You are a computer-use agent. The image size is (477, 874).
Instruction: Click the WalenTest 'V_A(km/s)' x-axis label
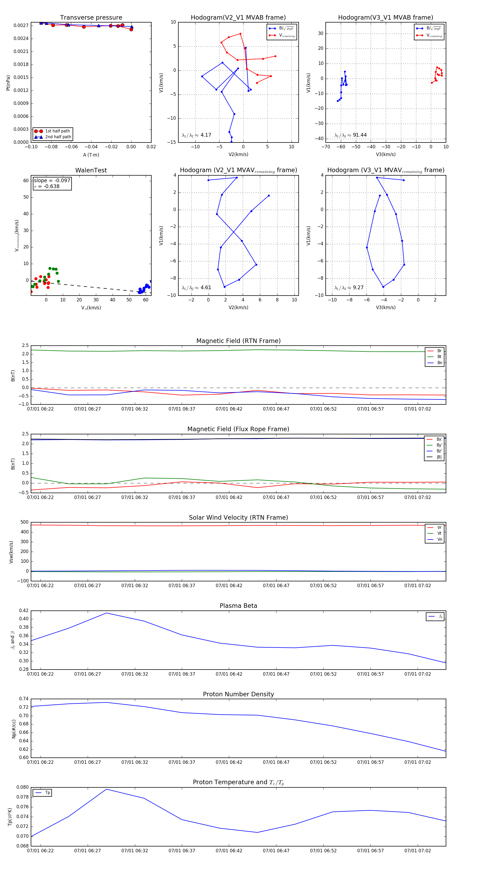pos(91,308)
